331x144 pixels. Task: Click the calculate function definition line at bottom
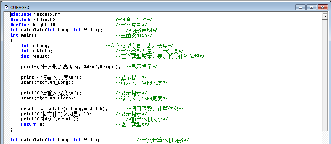click(55, 140)
